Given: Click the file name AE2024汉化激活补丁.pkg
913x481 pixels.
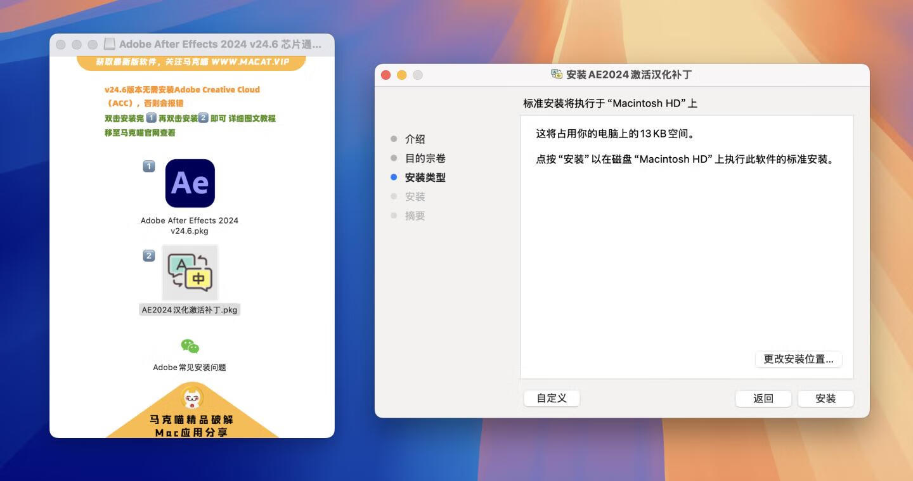Looking at the screenshot, I should coord(190,310).
